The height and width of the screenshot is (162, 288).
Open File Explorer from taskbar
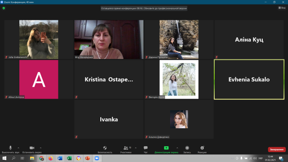(32, 158)
